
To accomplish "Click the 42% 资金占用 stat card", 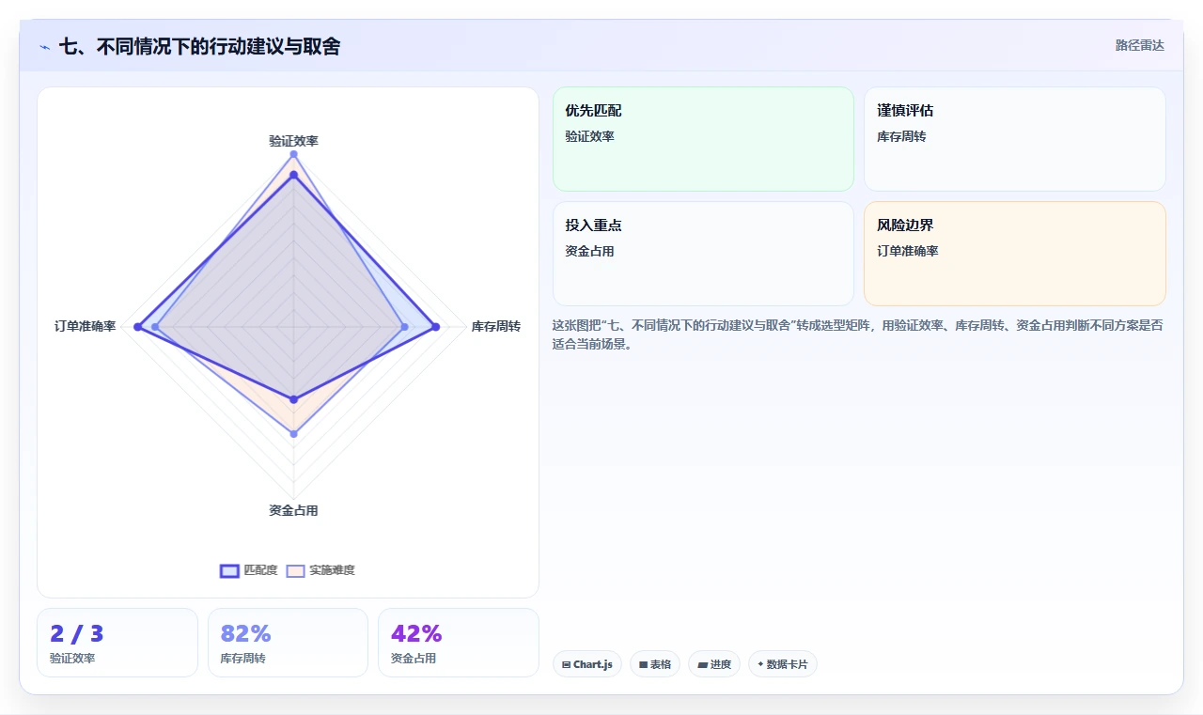I will pos(459,643).
